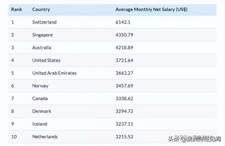Click the 头条 watermark text
Screen dimensions: 225x146
[x=174, y=139]
